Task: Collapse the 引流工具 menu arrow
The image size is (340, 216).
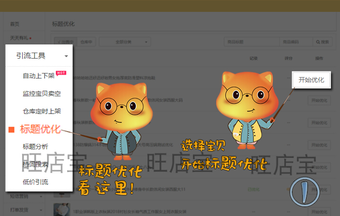Action: [x=66, y=56]
